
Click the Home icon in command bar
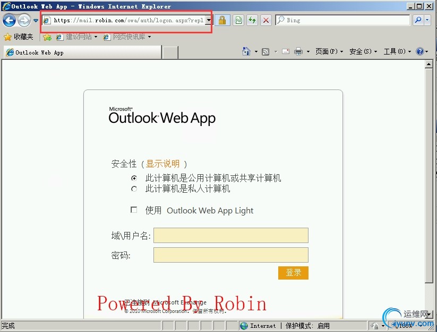(246, 51)
